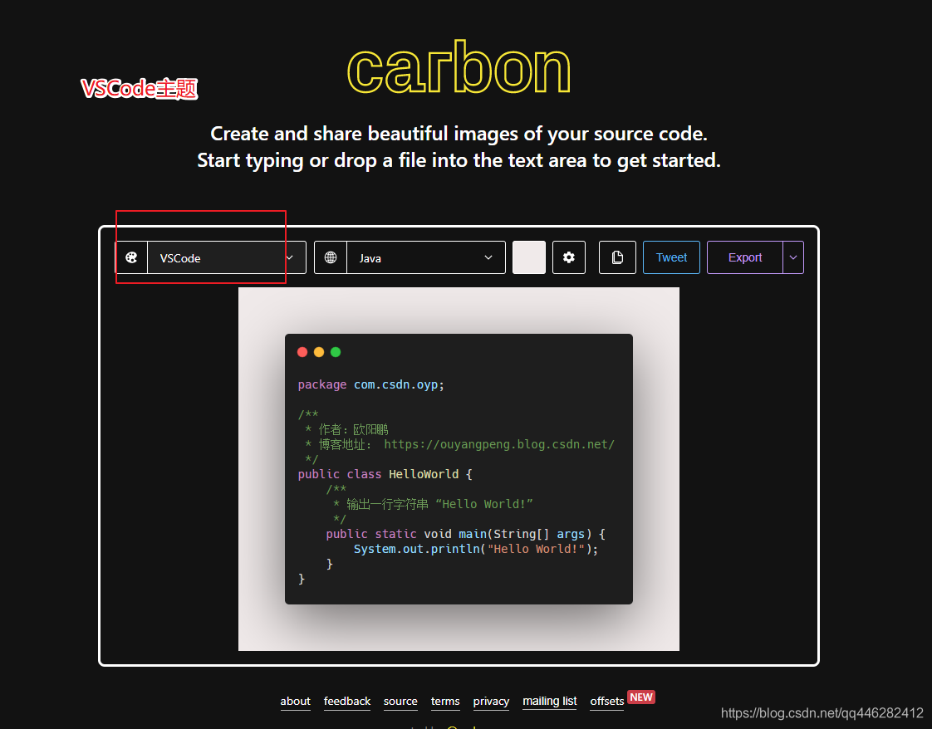Click the blog URL comment line
Screen dimensions: 932x729
[459, 444]
